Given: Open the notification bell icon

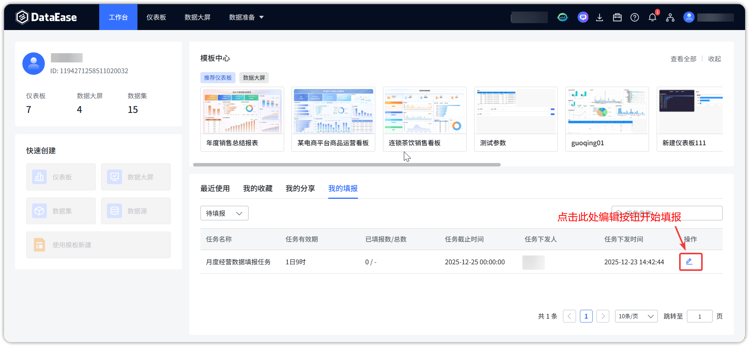Looking at the screenshot, I should (x=652, y=17).
